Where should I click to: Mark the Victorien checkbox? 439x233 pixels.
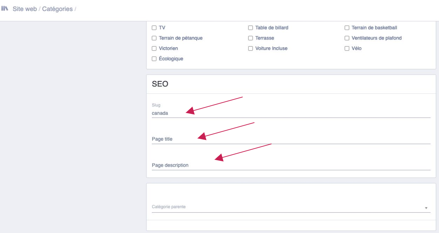(154, 48)
